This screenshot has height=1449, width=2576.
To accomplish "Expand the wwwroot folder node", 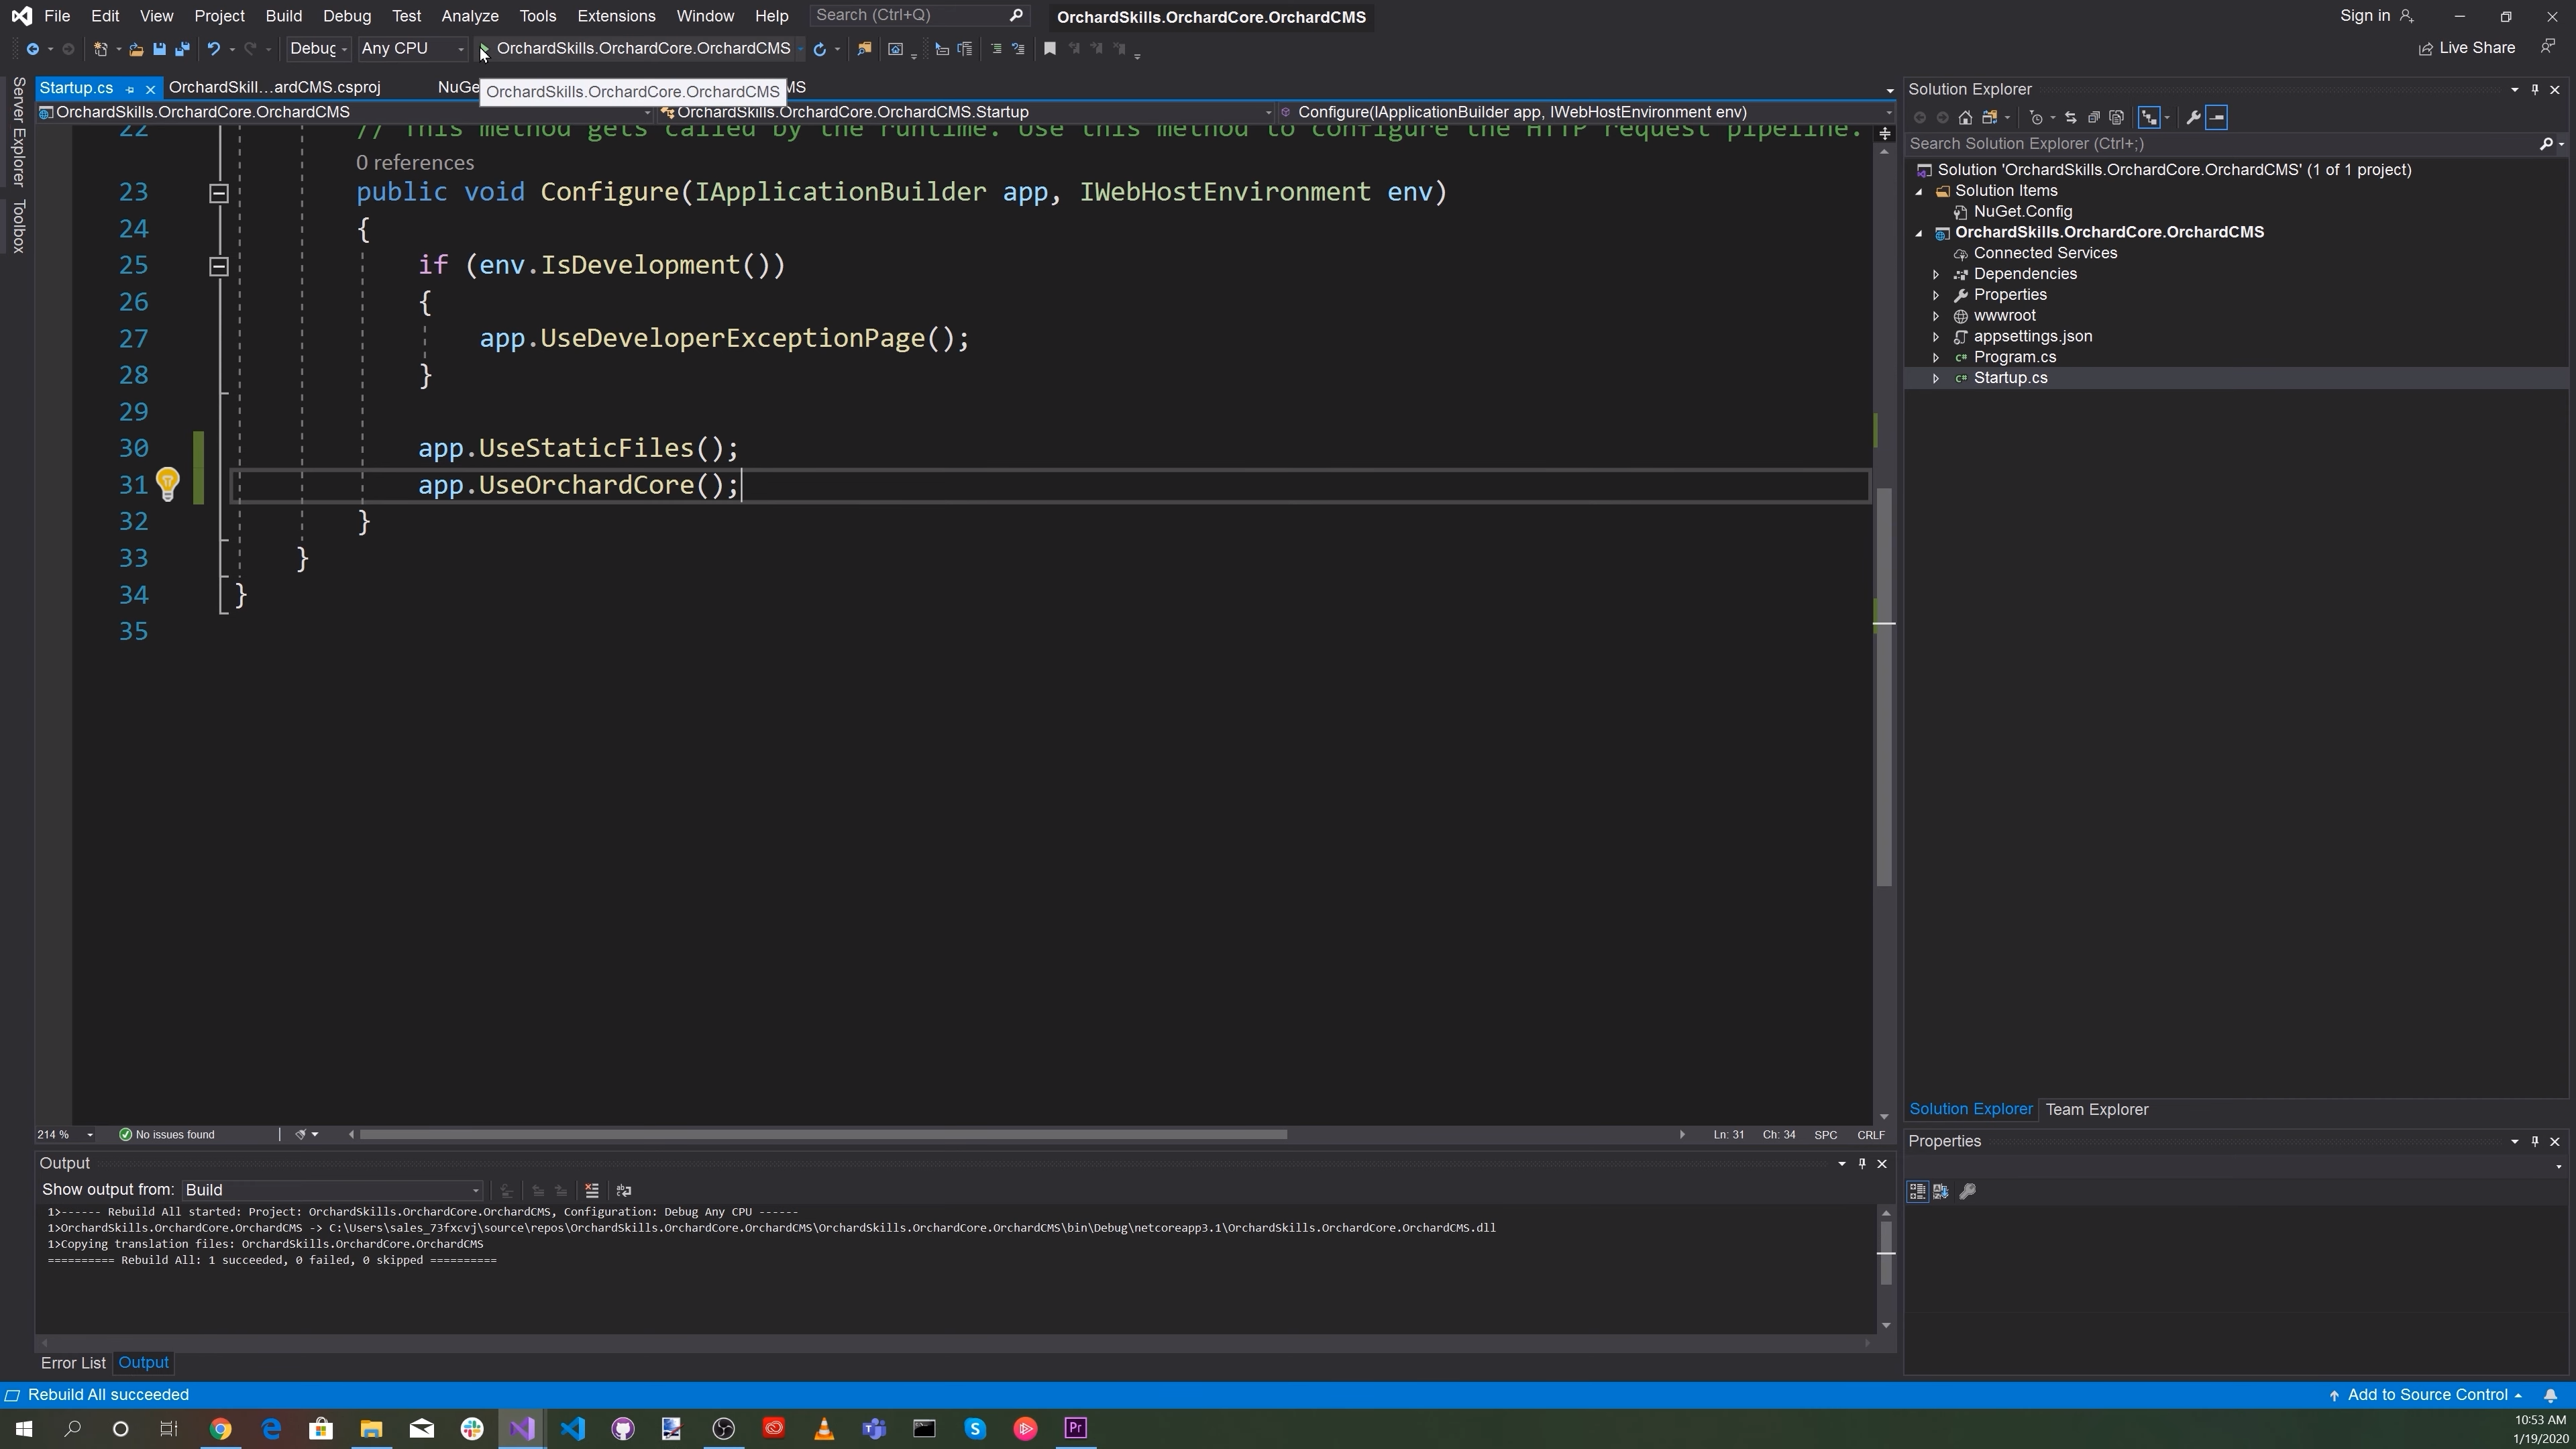I will tap(1936, 316).
